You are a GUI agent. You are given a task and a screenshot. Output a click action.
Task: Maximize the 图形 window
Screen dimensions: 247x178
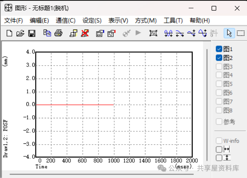point(214,8)
